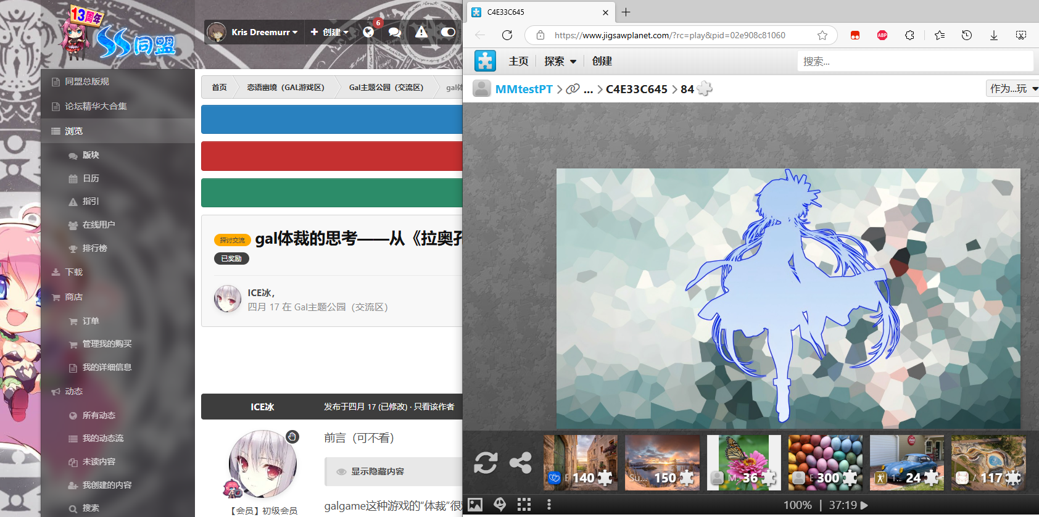Click the share icon below puzzle
Screen dimensions: 1039x517
(521, 463)
